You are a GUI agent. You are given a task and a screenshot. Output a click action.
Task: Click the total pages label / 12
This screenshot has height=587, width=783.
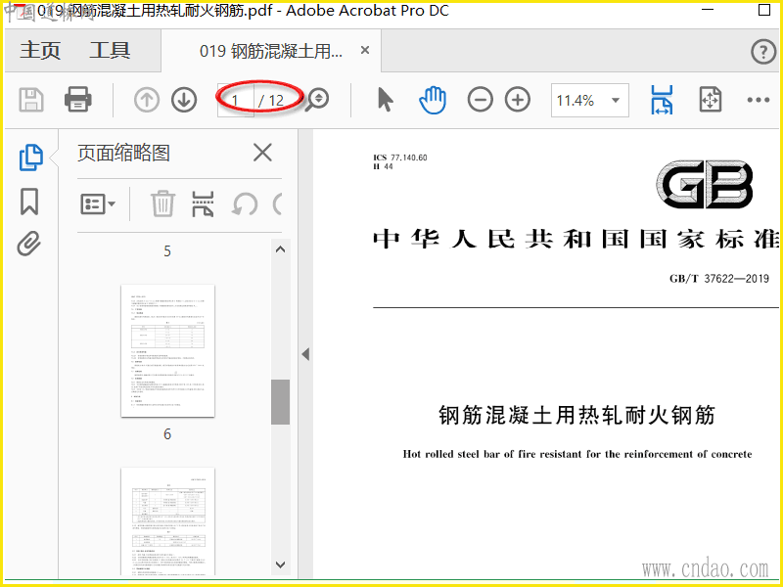point(271,101)
